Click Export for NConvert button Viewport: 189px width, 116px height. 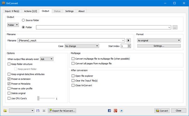(62, 111)
